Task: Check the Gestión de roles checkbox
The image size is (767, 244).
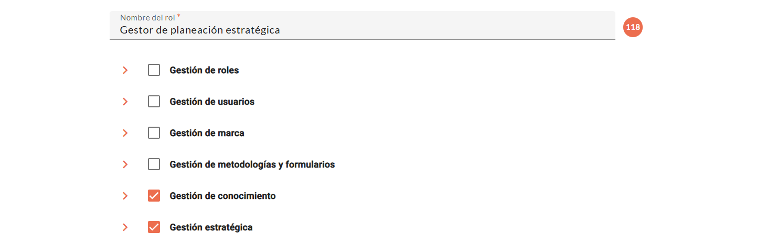Action: coord(154,70)
